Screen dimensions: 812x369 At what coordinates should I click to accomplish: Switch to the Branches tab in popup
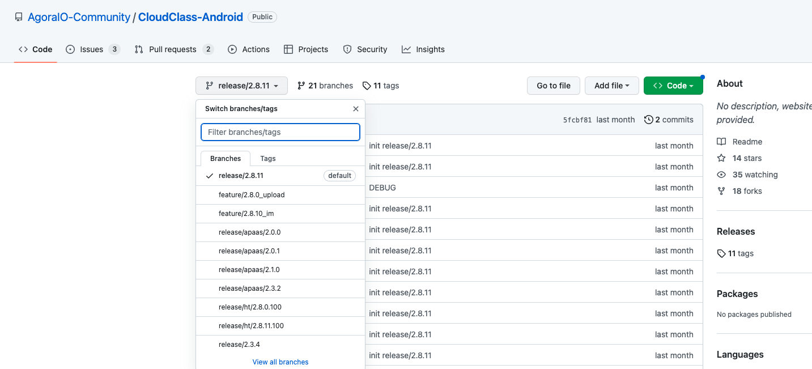tap(226, 159)
